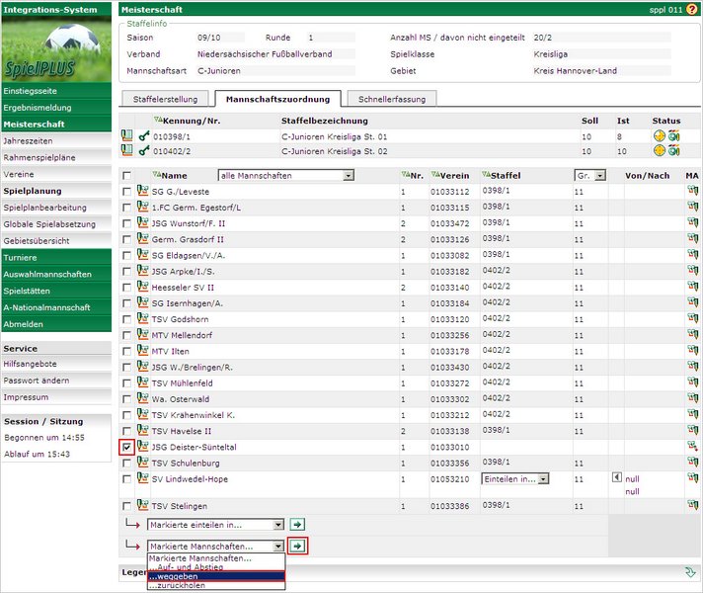Image resolution: width=703 pixels, height=593 pixels.
Task: Click left arrow icon in SV Lindwedel-Hope row
Action: tap(617, 478)
